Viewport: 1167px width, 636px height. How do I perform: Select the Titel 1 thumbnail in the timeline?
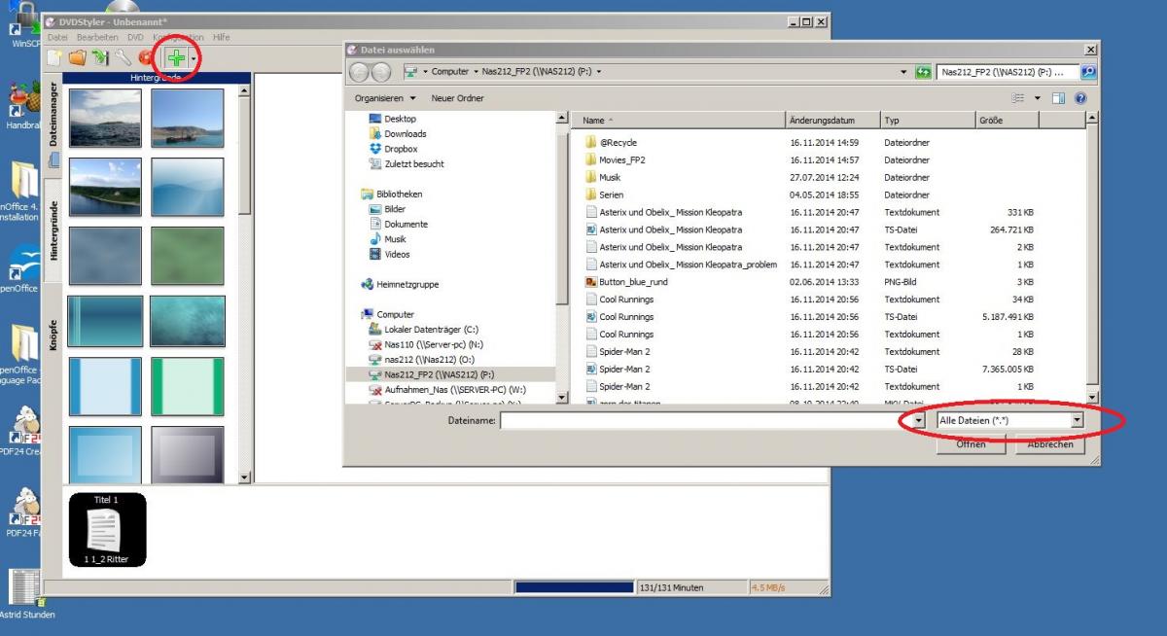pos(107,529)
